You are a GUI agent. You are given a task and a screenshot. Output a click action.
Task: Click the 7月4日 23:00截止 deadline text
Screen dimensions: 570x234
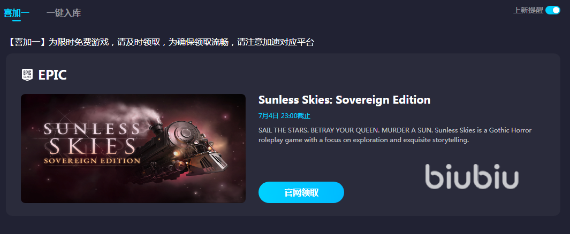(284, 116)
